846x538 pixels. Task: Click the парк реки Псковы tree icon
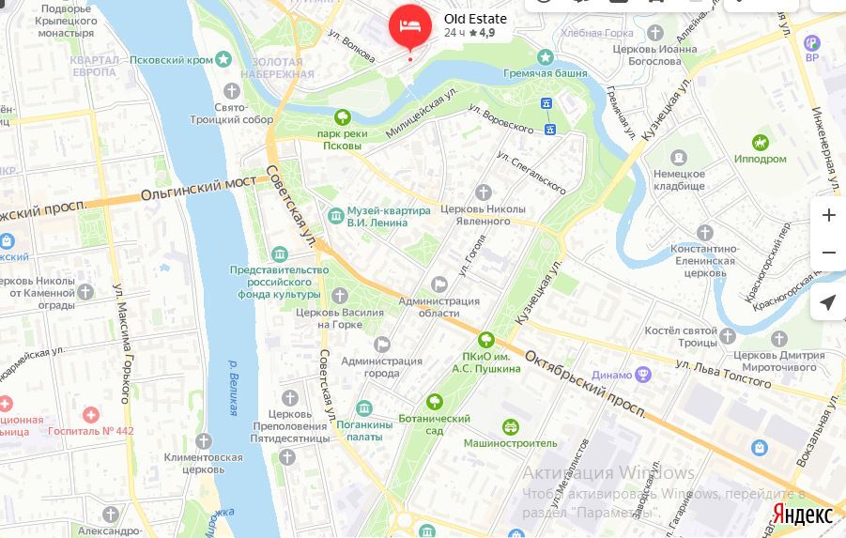tap(342, 116)
